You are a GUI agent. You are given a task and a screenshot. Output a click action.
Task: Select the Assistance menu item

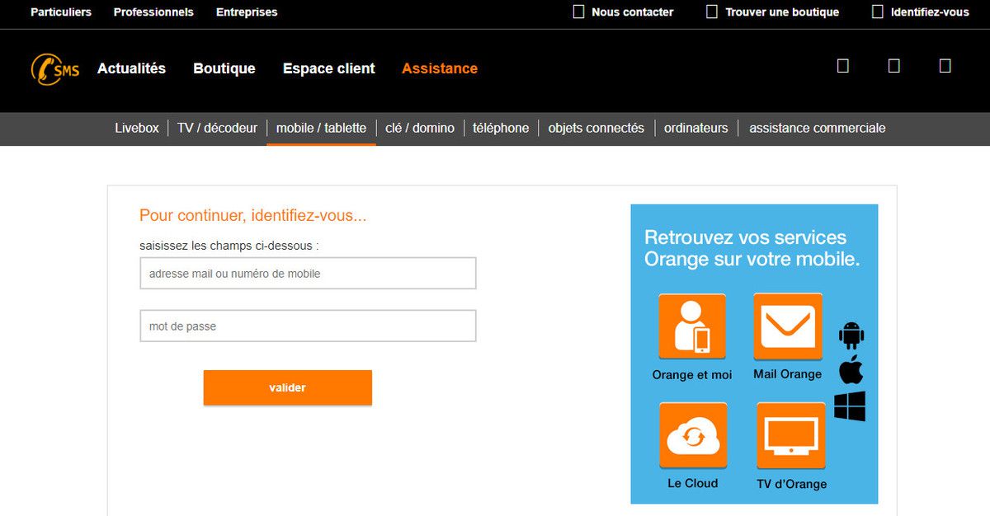pos(440,68)
